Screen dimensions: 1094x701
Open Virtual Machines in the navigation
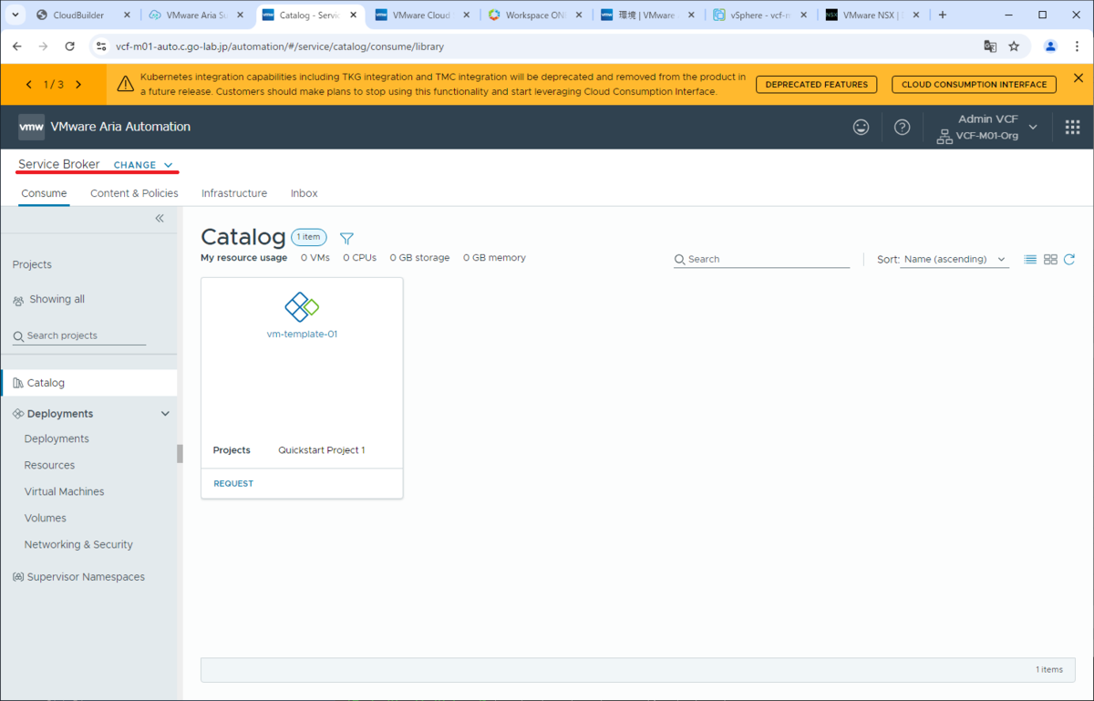pyautogui.click(x=64, y=491)
